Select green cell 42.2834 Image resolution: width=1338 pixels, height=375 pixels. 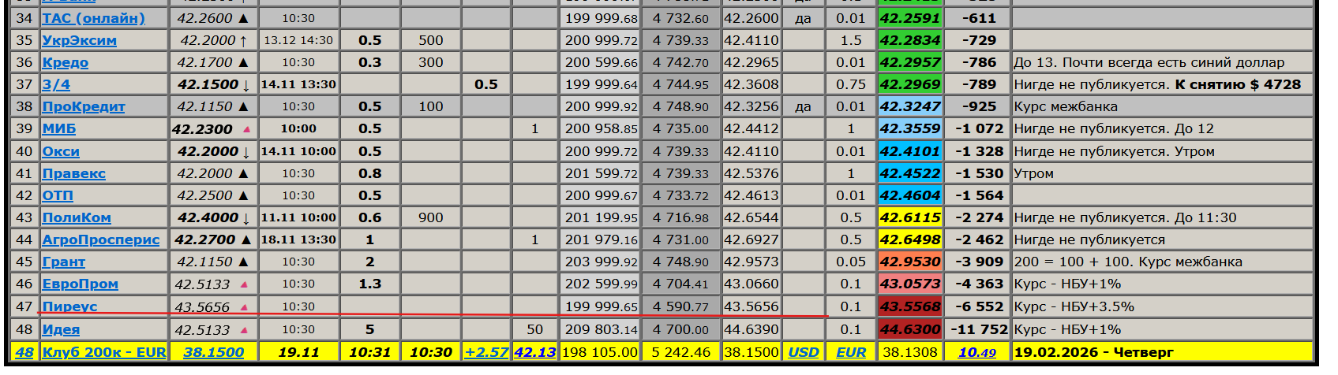(910, 40)
